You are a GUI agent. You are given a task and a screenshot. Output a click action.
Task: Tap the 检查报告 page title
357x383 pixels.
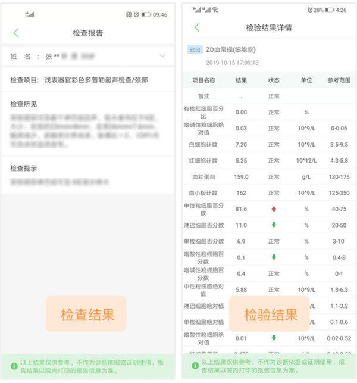[88, 33]
